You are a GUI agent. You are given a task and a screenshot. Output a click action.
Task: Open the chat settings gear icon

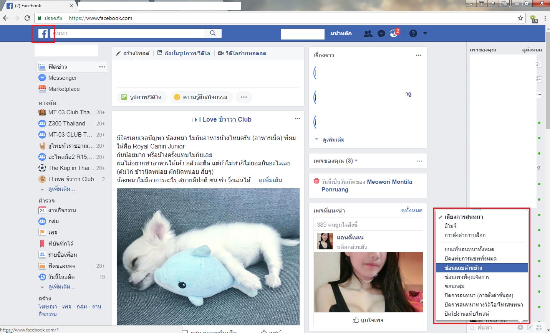[x=520, y=328]
